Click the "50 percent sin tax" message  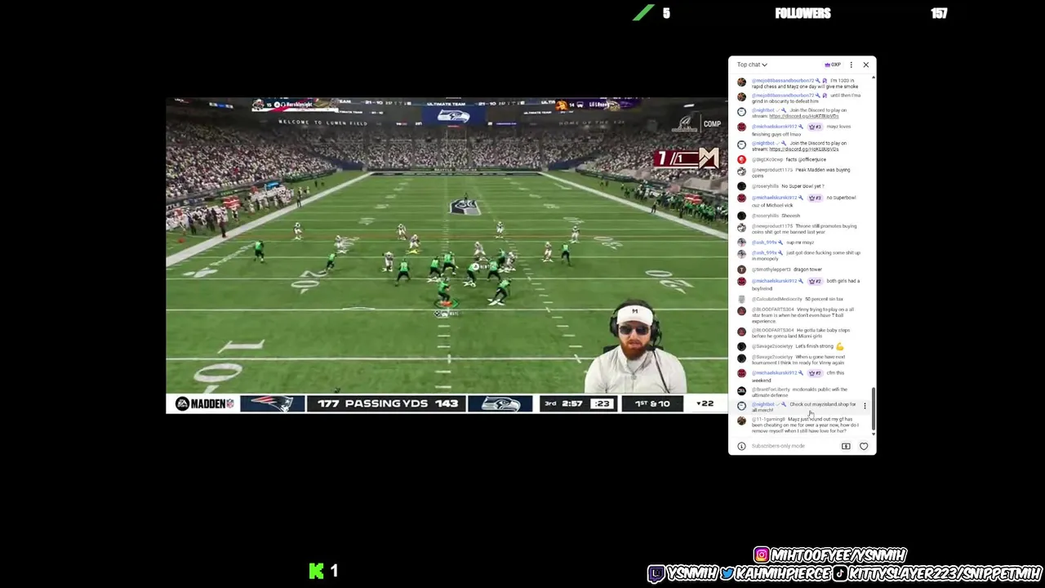click(824, 299)
